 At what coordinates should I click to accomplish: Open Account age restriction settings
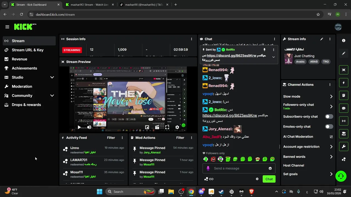[308, 147]
